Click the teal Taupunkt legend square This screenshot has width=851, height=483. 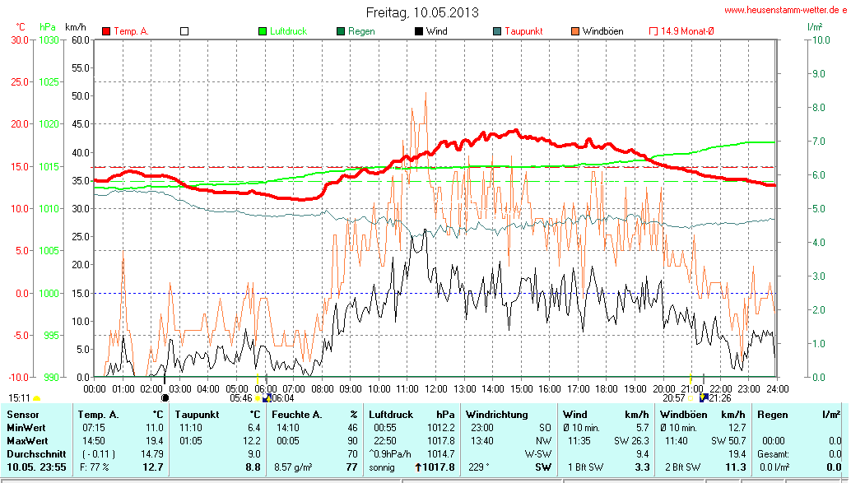(497, 31)
